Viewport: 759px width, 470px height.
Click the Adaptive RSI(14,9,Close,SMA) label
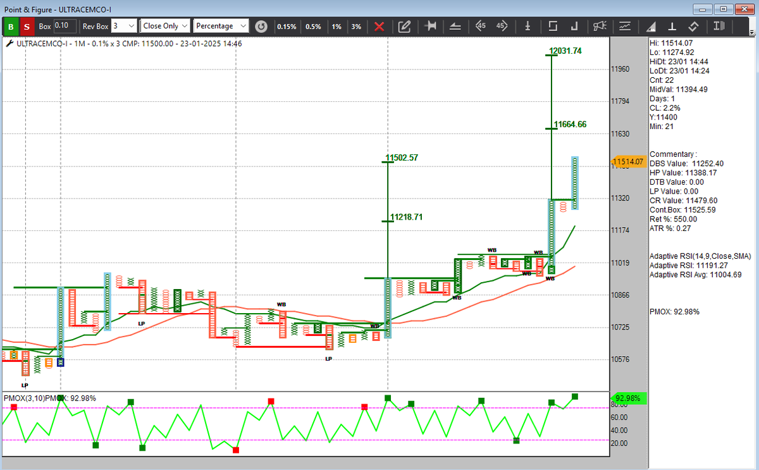click(x=700, y=256)
